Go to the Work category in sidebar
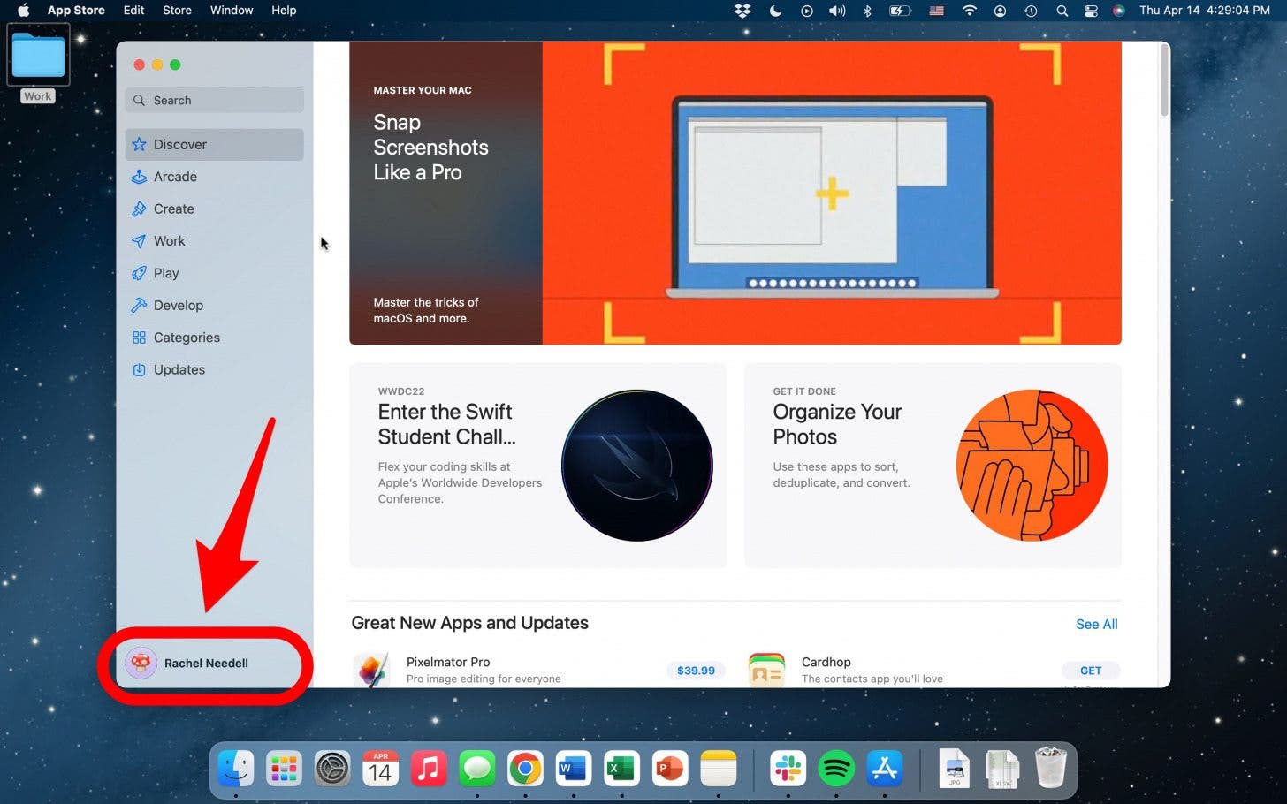 point(214,241)
